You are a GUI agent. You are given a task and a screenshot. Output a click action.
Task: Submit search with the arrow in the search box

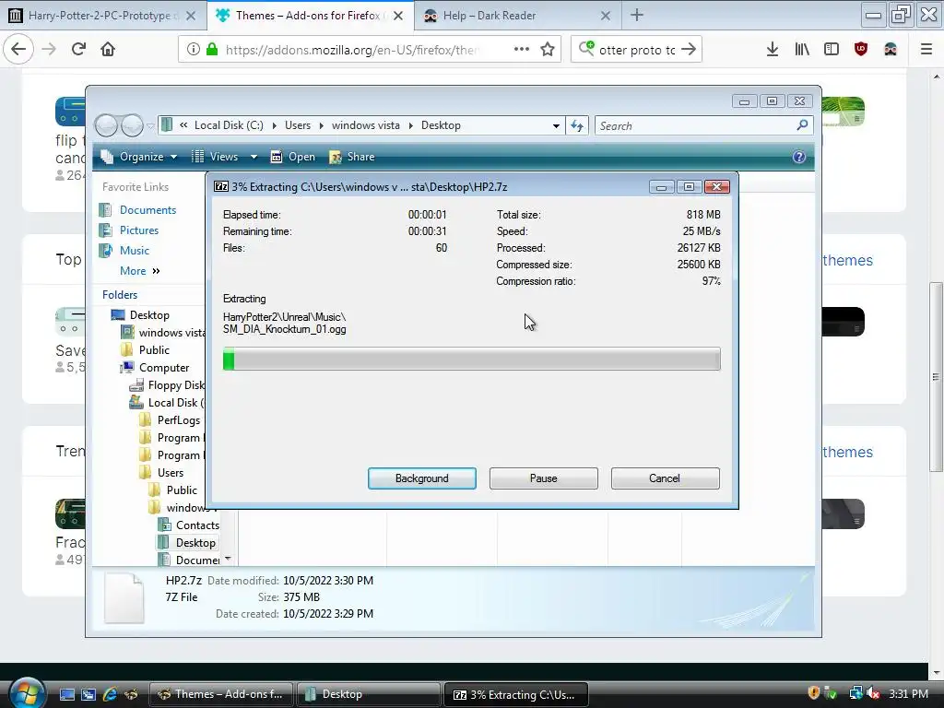tap(689, 50)
